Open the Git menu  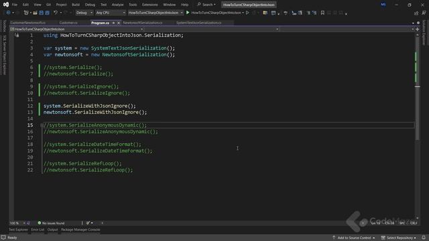coord(48,5)
